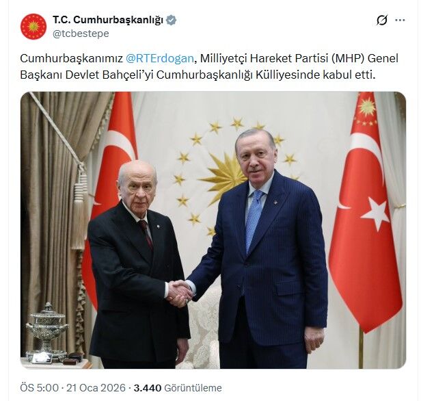Click the Turkish flag at photo's right
Screen dimensions: 421x401
click(x=366, y=212)
